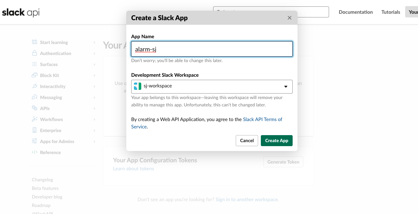
Task: Click the Apps for Admins sliders icon
Action: click(35, 141)
